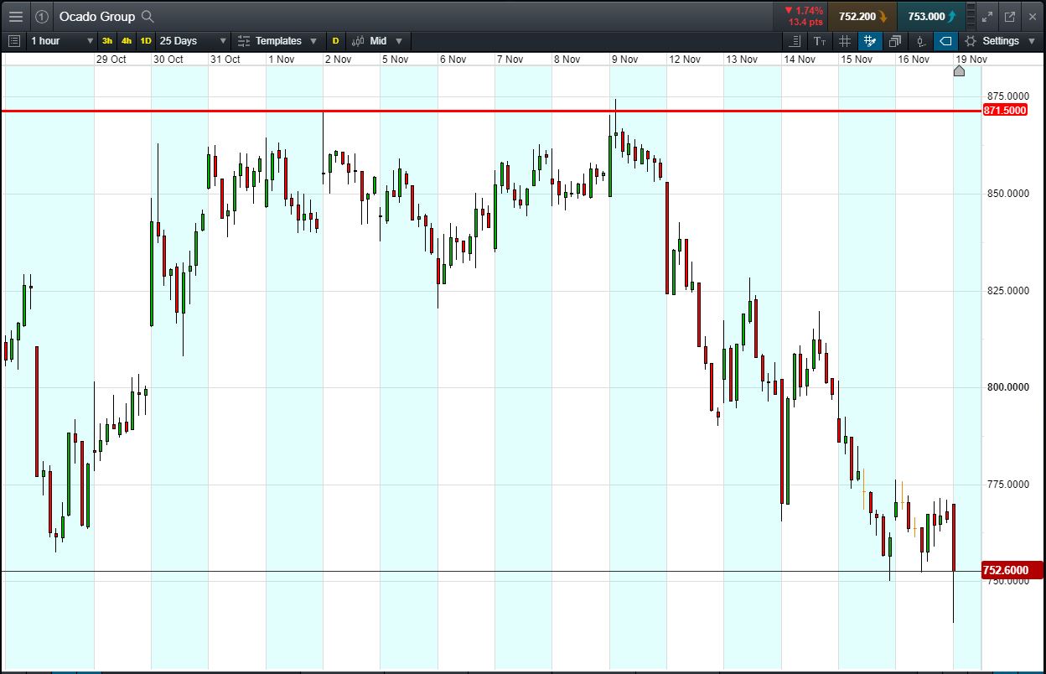Open the Settings dropdown

[x=1000, y=40]
